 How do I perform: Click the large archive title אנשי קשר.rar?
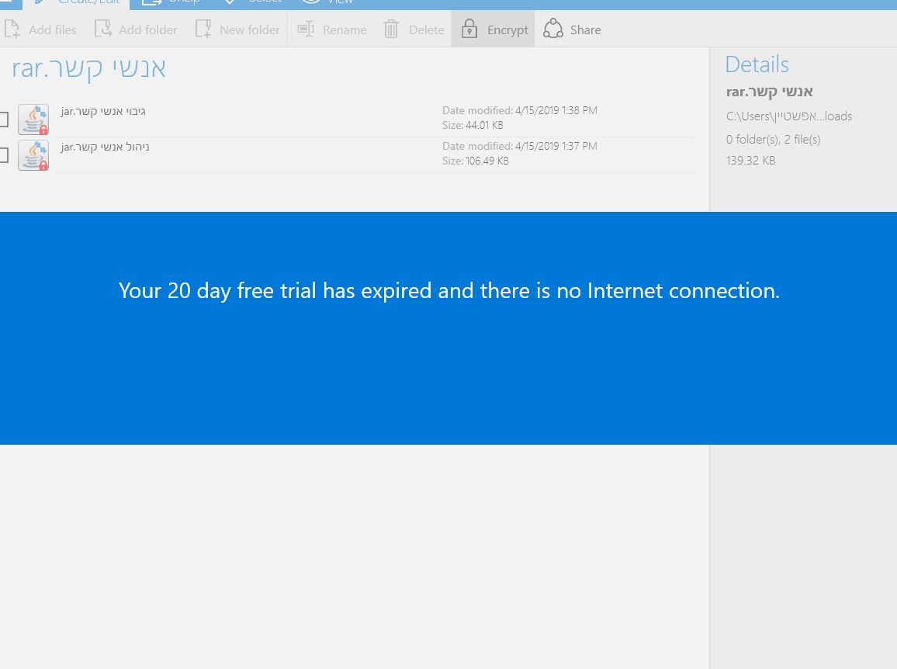[x=88, y=68]
